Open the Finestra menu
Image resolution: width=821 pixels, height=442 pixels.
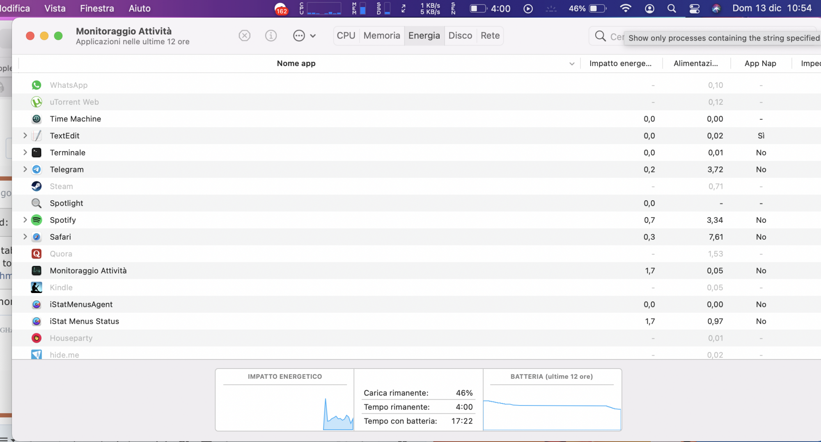point(97,8)
